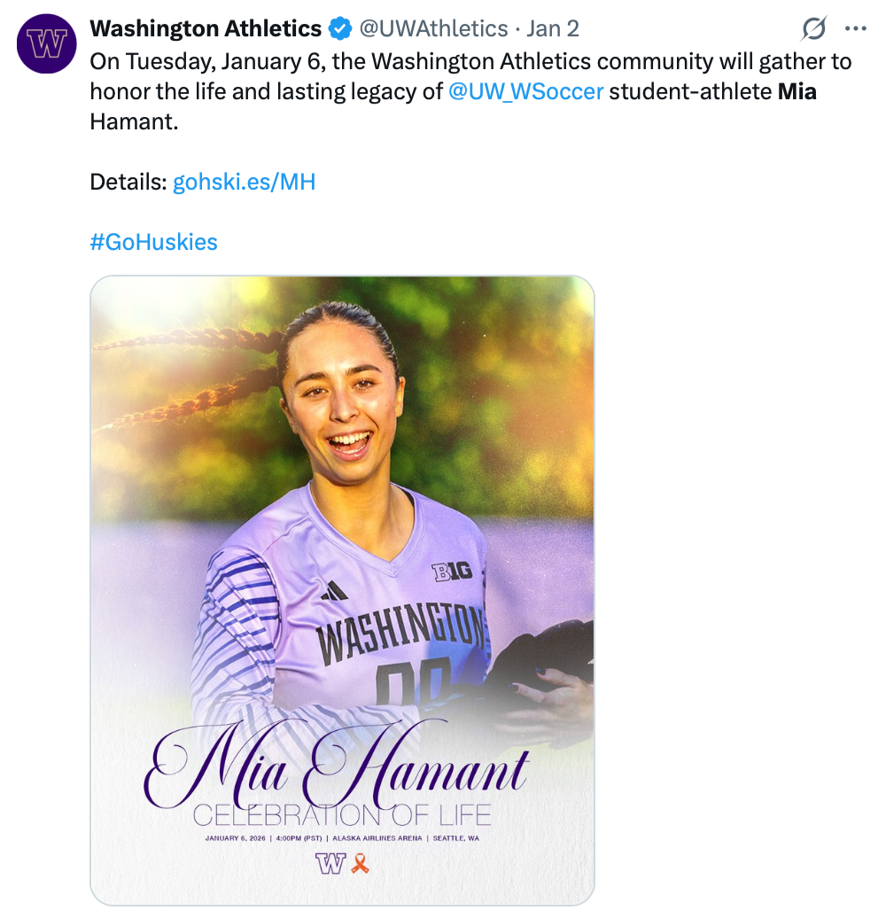Screen dimensions: 886x918
Task: Click the Jan 2 timestamp
Action: point(552,29)
